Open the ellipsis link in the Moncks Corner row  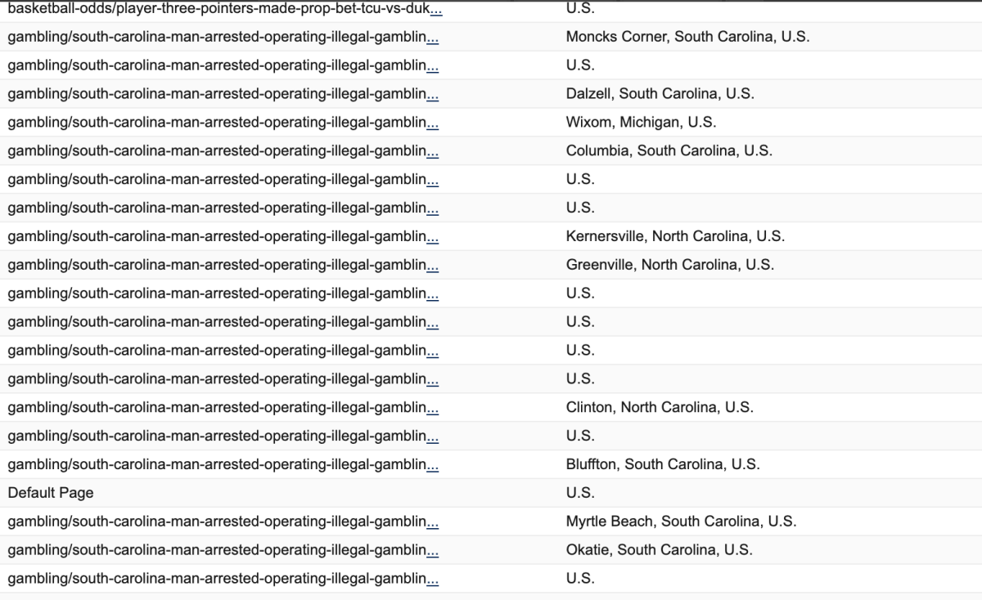click(x=432, y=38)
